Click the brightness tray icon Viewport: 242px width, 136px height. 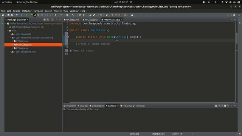coord(222,2)
